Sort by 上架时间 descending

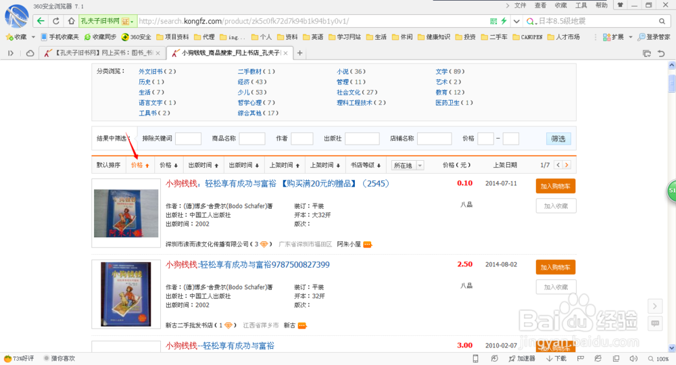pyautogui.click(x=324, y=165)
